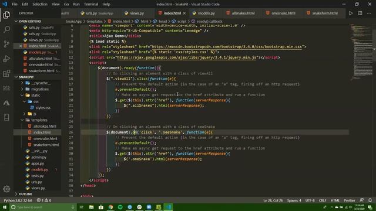
Task: Switch to the models.py tab
Action: 206,13
